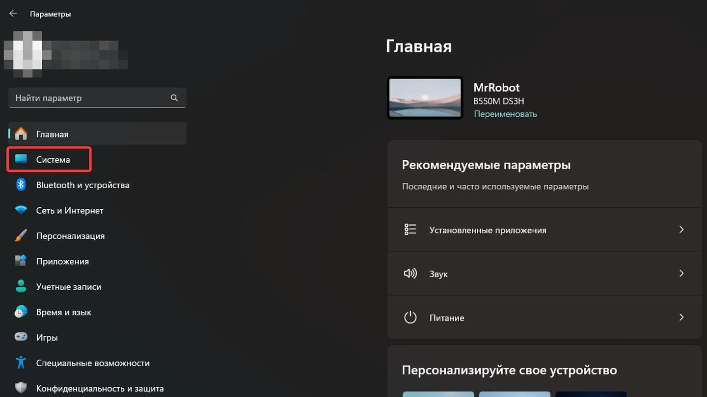Click the back arrow in Параметры

13,14
